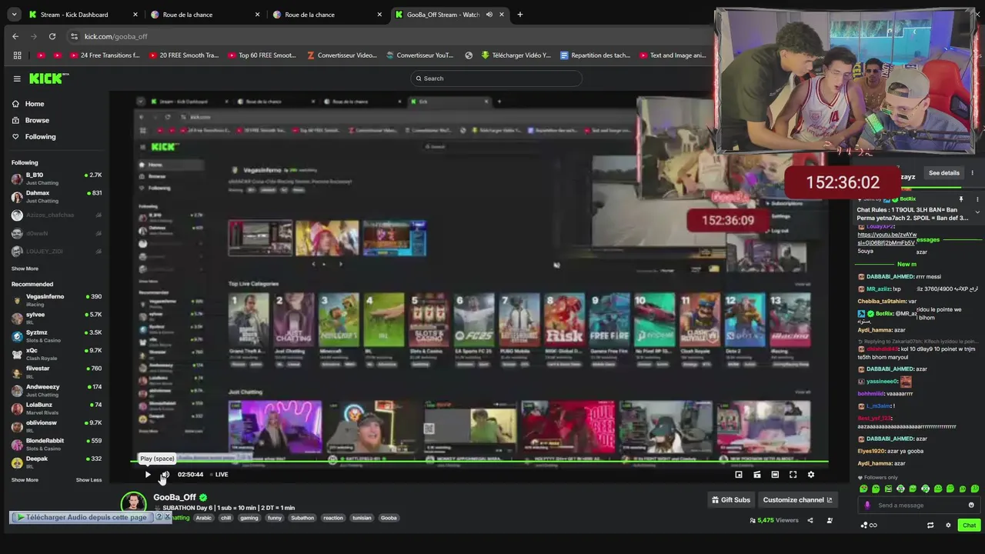Click Show More under Recommended
The height and width of the screenshot is (554, 985).
coord(25,480)
